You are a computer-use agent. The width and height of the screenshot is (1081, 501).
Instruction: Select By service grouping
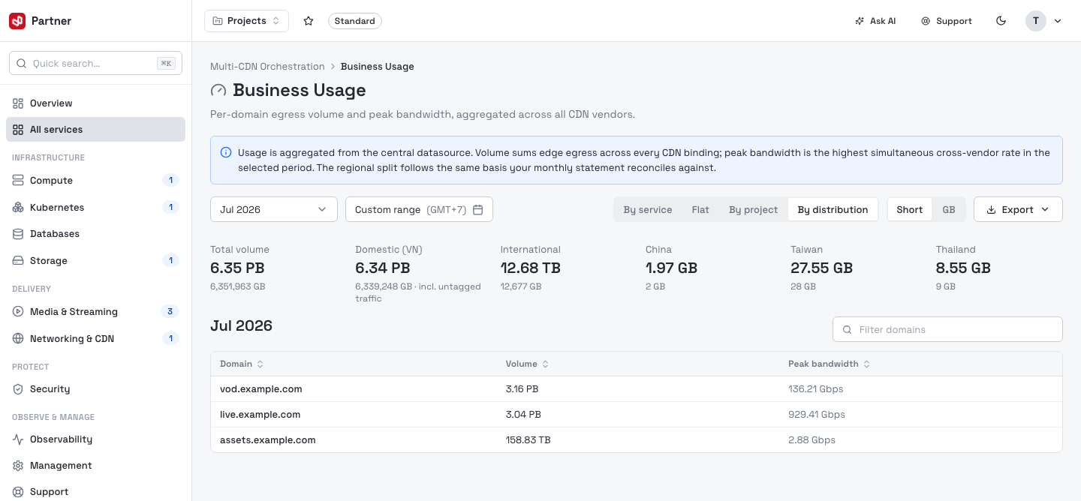click(648, 209)
